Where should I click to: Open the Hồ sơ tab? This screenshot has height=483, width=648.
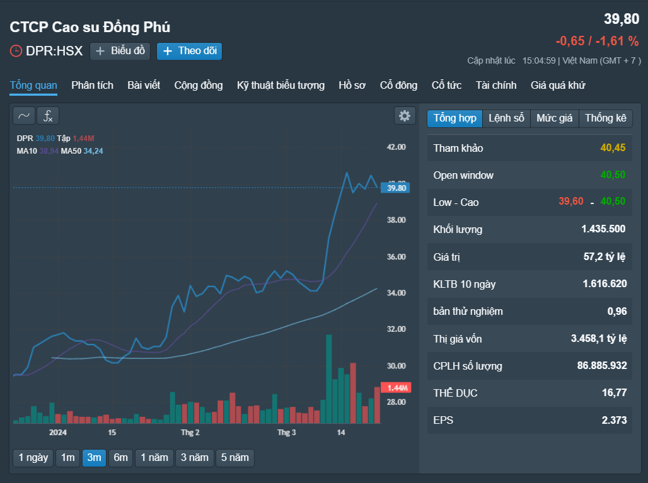[352, 86]
